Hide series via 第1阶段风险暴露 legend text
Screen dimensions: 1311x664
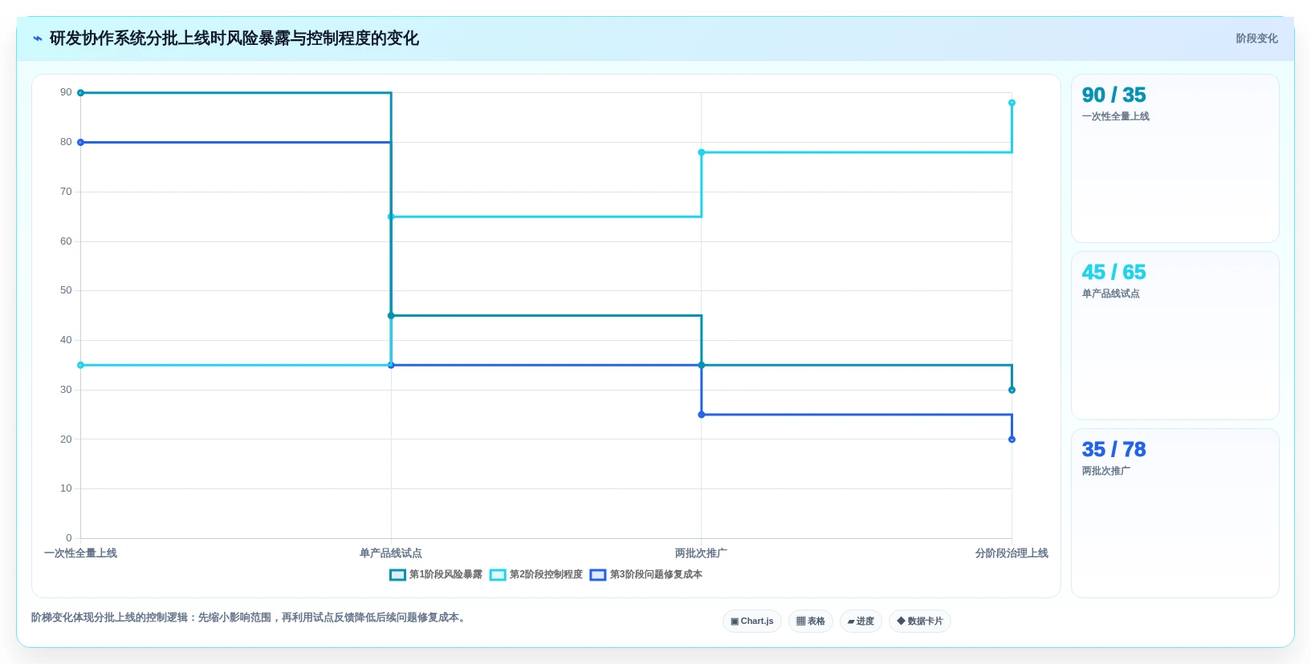(x=446, y=575)
